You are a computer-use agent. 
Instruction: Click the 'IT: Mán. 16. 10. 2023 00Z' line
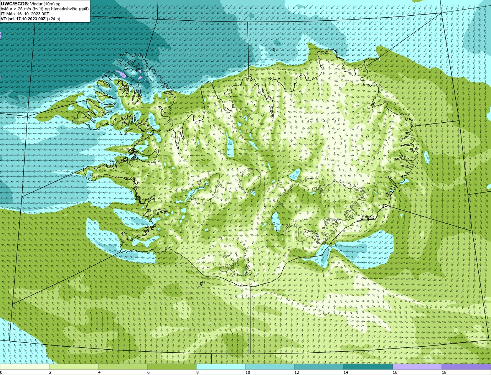click(x=25, y=13)
